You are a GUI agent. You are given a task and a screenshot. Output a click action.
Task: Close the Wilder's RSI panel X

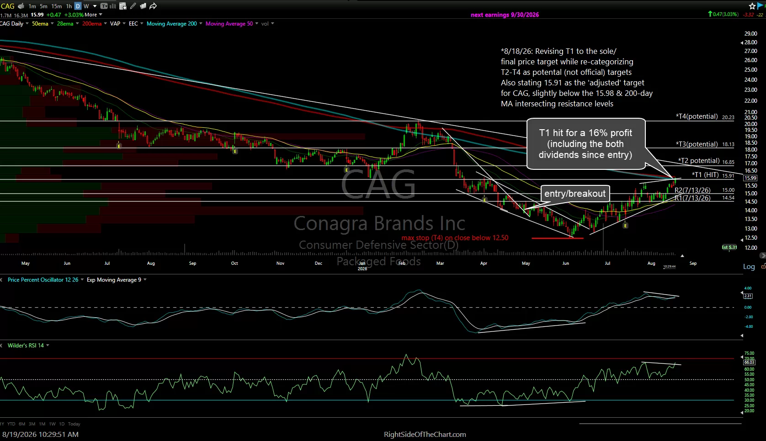point(2,346)
